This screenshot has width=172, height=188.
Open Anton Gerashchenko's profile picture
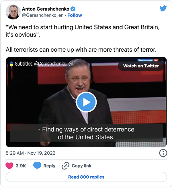(x=13, y=12)
